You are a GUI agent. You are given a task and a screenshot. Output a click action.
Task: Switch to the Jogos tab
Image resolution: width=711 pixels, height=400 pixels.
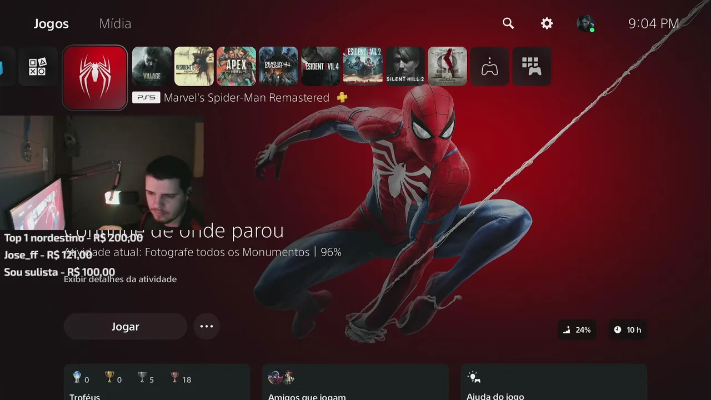[51, 24]
